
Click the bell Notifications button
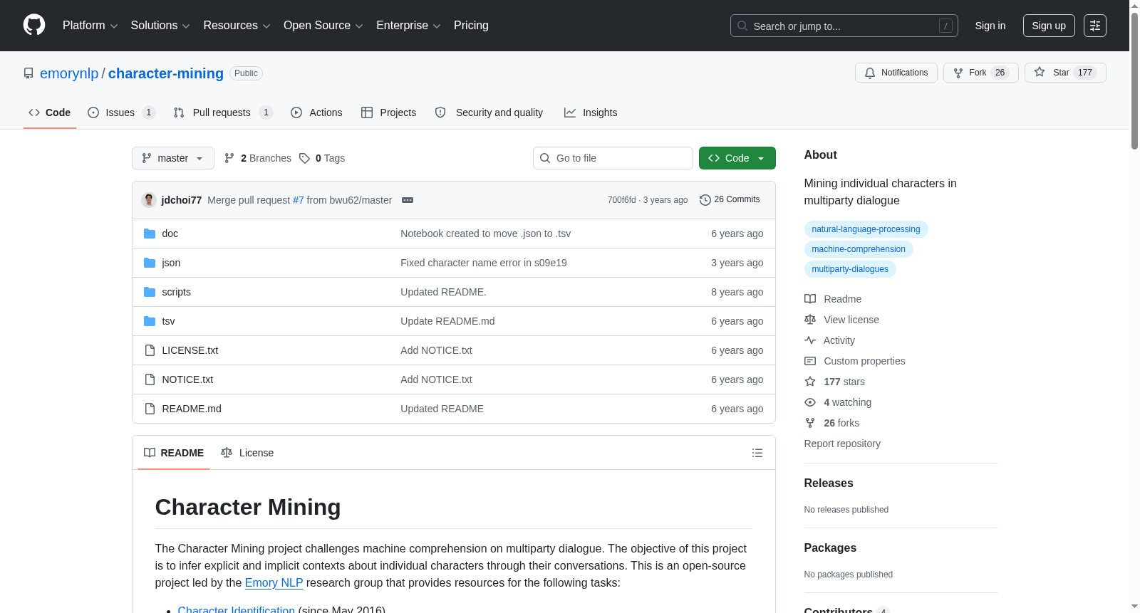coord(896,73)
